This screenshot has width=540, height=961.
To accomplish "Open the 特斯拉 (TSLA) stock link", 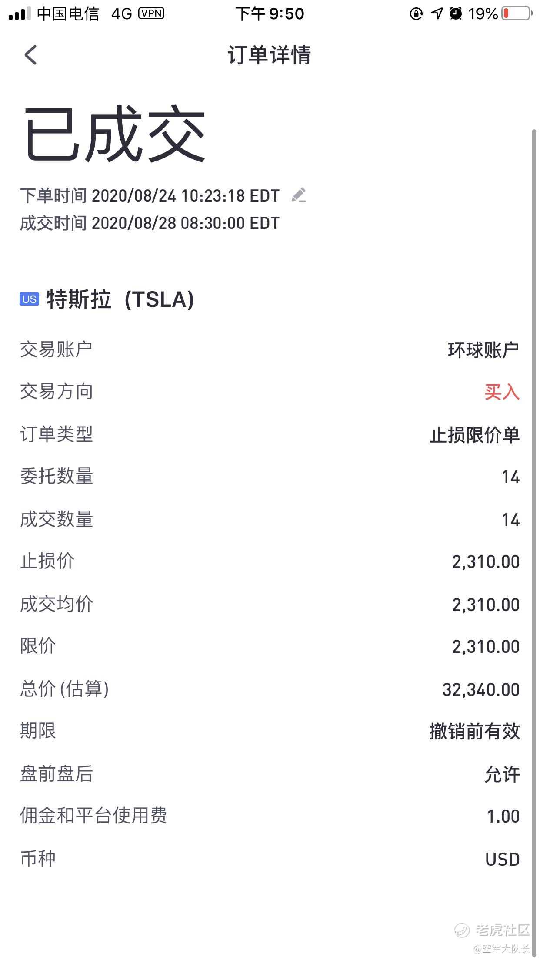I will point(120,299).
